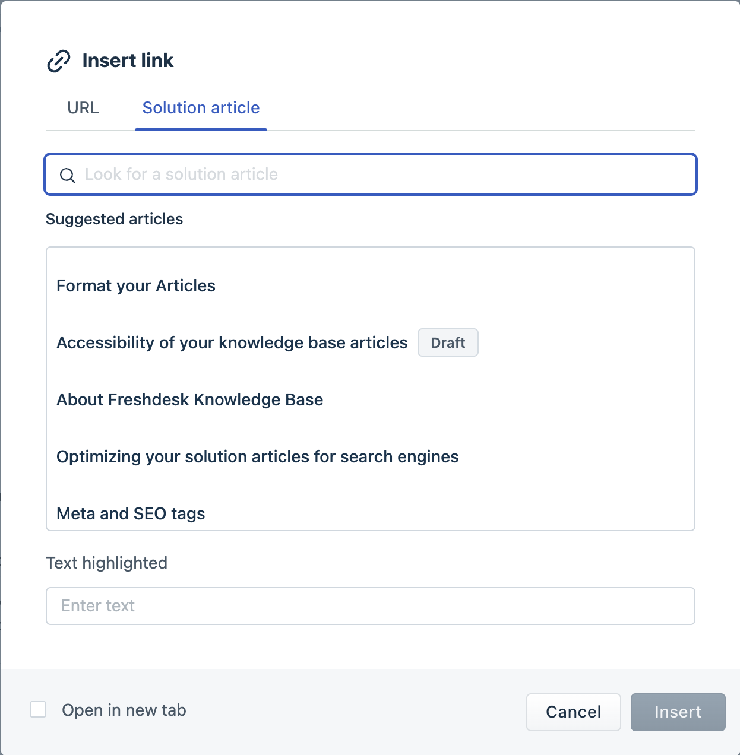Select 'Optimizing your solution articles for search engines'
The height and width of the screenshot is (755, 740).
point(258,457)
